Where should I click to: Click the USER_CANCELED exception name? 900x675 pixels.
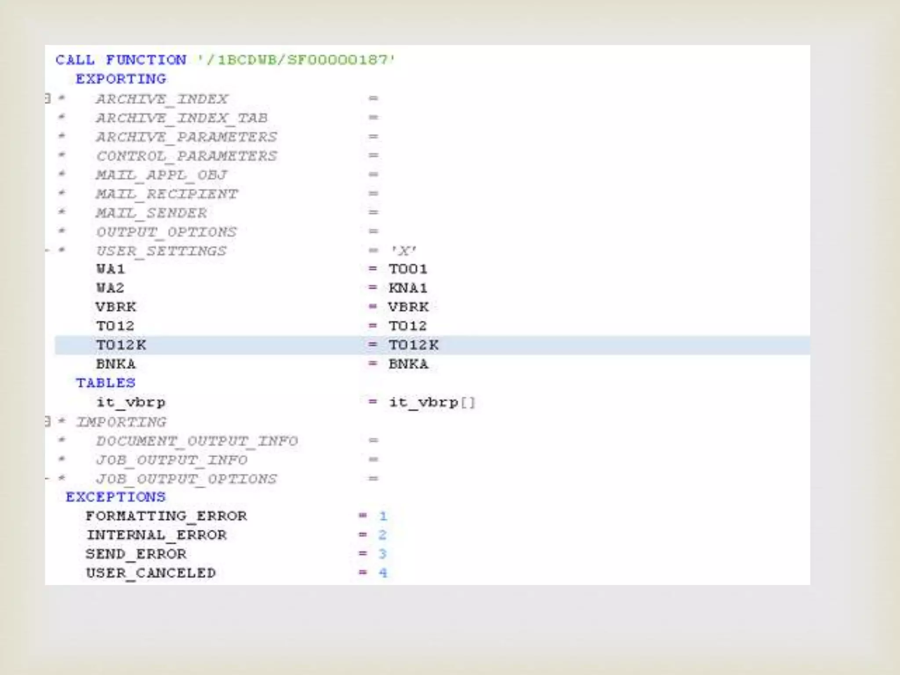tap(151, 573)
